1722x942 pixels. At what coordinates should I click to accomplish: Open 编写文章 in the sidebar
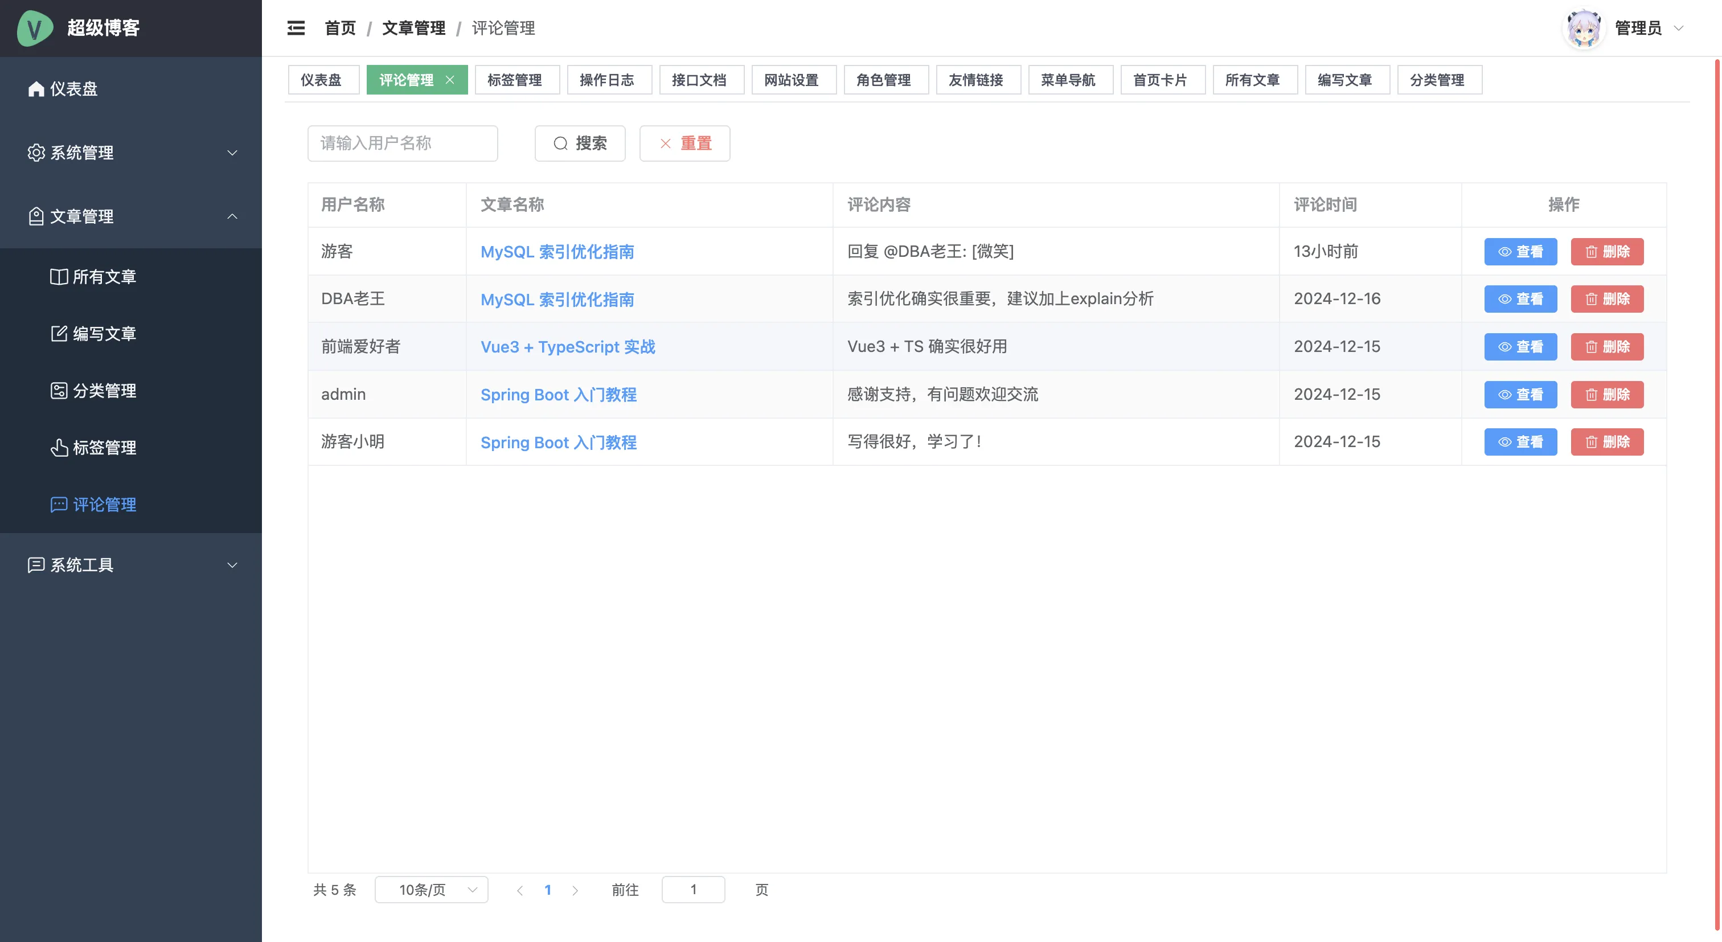click(131, 334)
